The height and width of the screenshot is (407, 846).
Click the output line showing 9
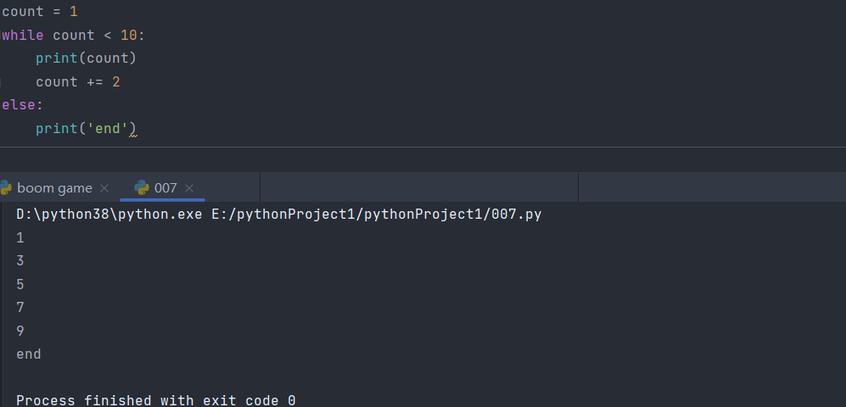(20, 331)
